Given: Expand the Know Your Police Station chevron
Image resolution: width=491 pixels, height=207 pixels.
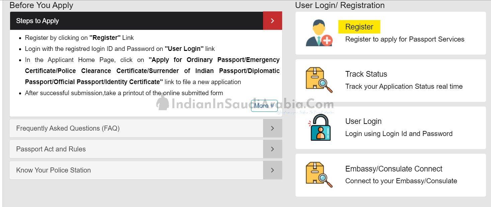Looking at the screenshot, I should click(x=272, y=170).
